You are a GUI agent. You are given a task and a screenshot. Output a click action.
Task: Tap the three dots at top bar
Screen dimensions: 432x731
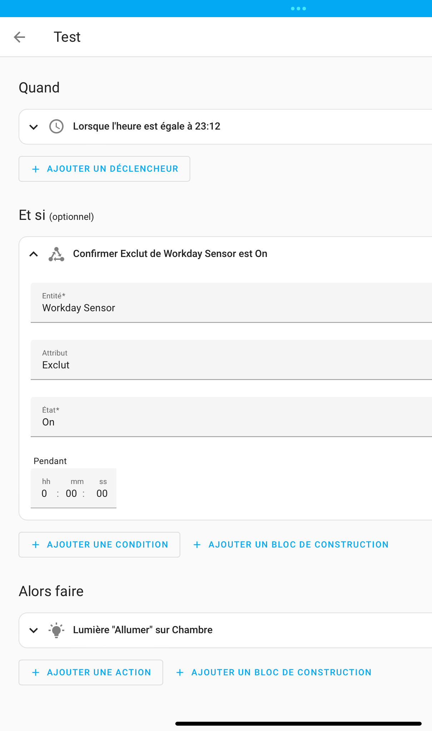click(298, 9)
